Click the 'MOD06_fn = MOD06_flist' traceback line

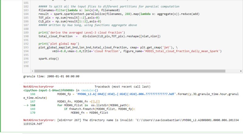click(89, 113)
